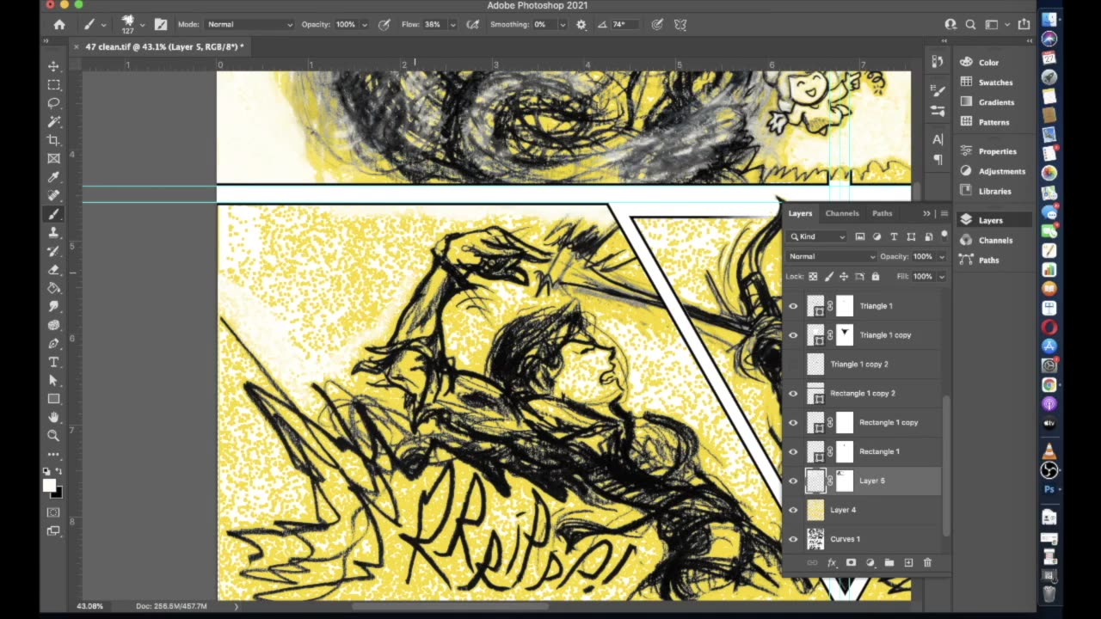Select the Eyedropper tool
This screenshot has width=1101, height=619.
53,177
